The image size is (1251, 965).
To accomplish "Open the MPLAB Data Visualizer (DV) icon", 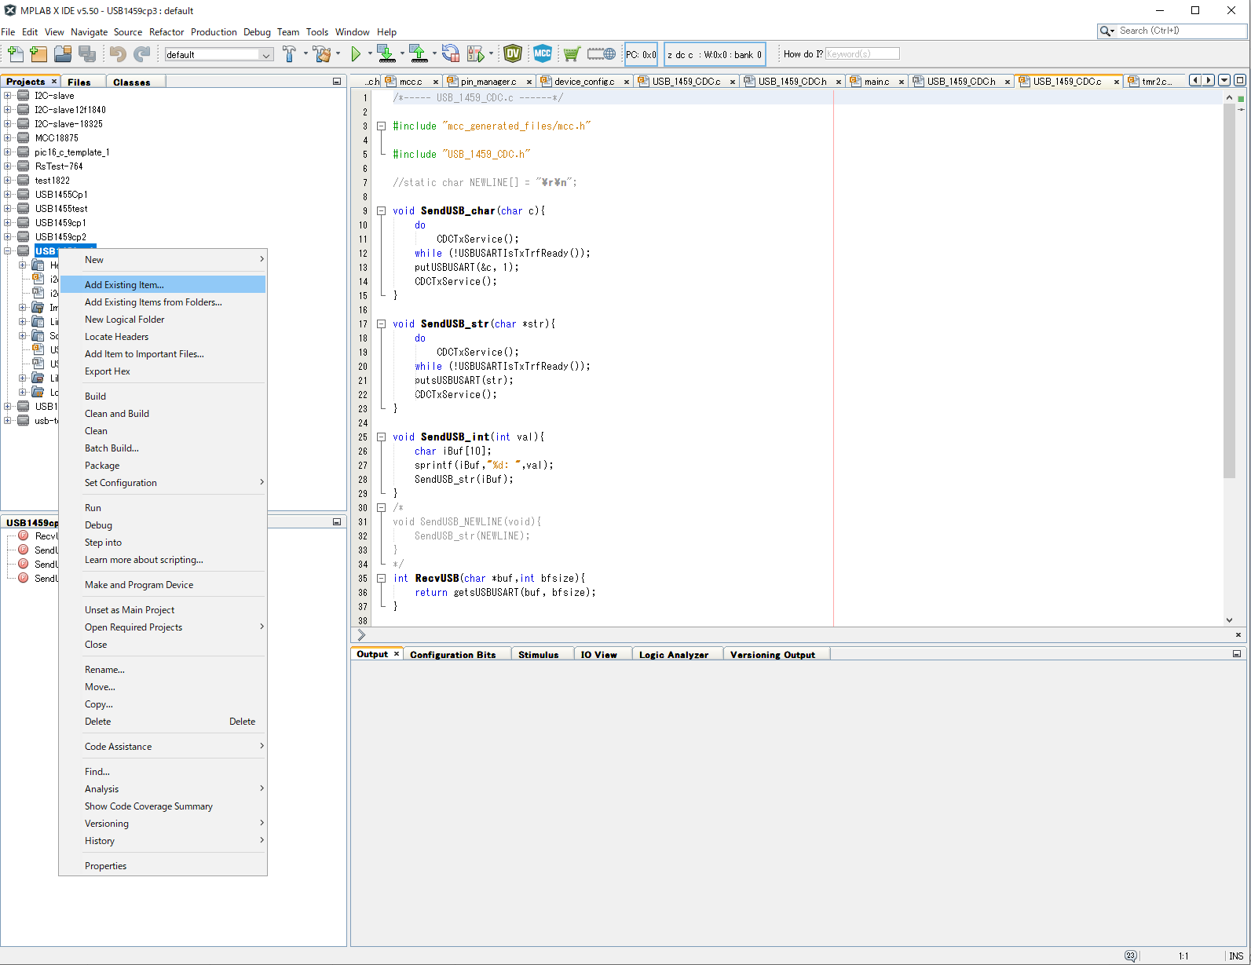I will pyautogui.click(x=513, y=53).
